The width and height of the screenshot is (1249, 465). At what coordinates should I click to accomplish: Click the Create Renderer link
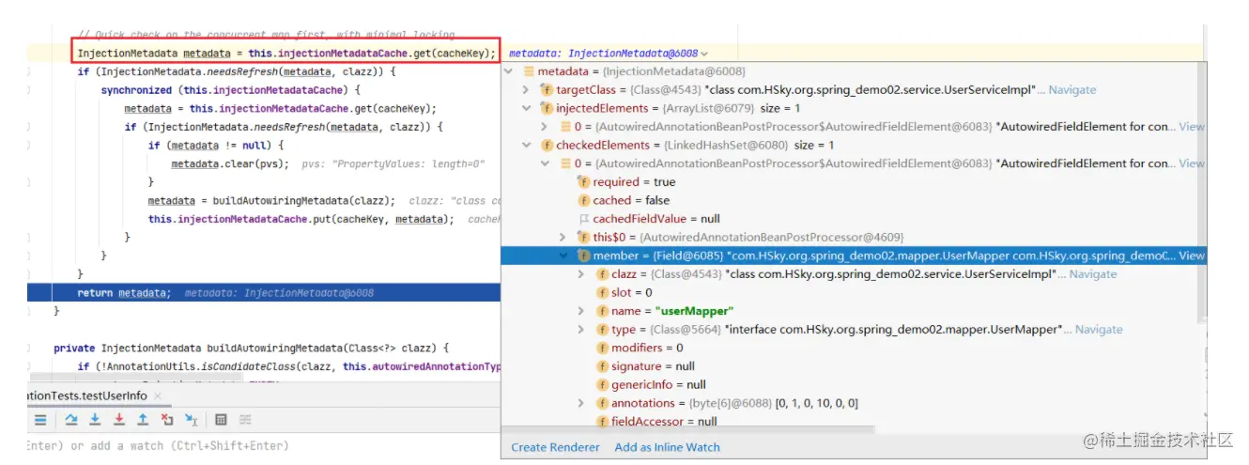(x=555, y=447)
